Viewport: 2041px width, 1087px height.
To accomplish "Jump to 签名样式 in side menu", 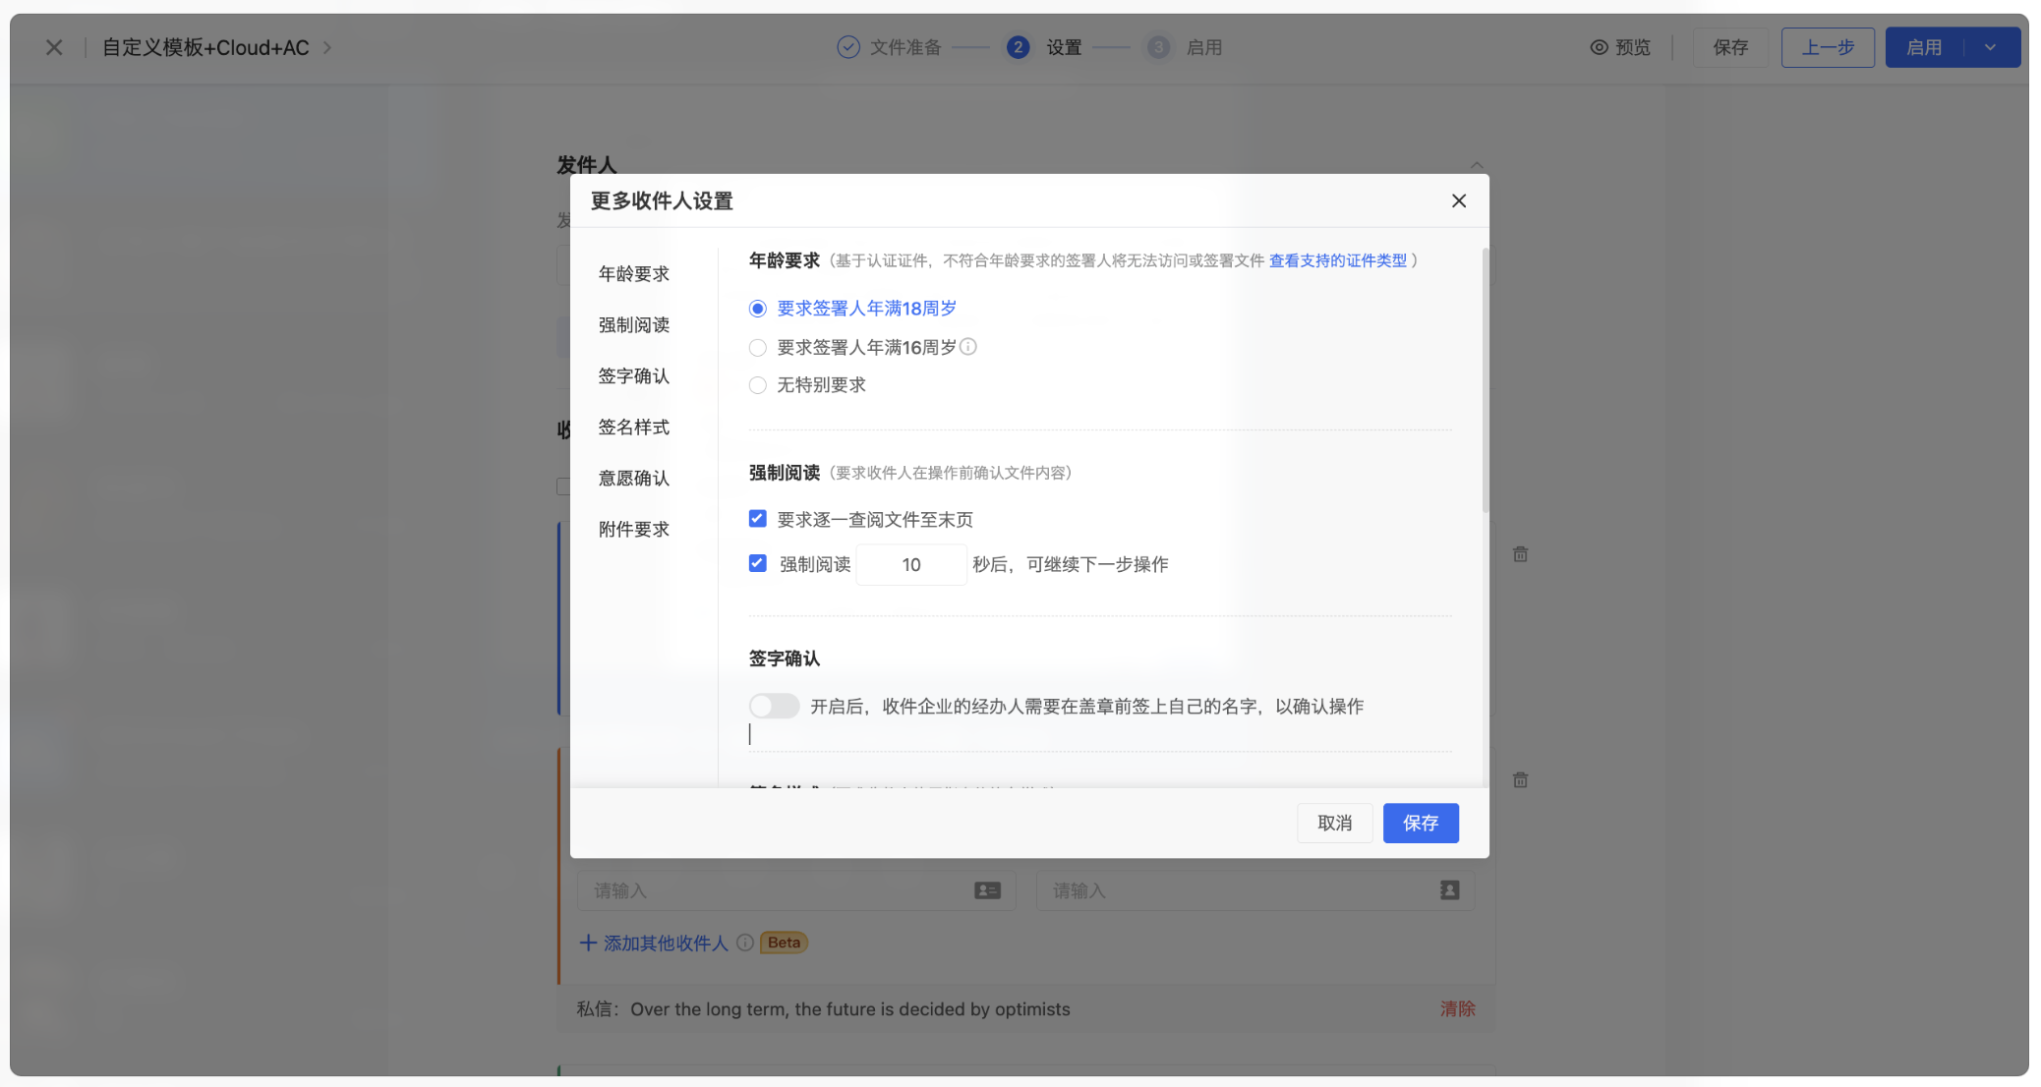I will 633,428.
